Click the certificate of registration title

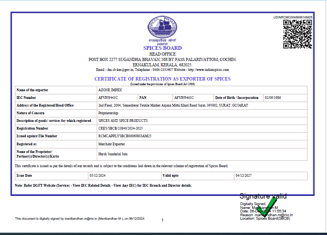pos(163,79)
